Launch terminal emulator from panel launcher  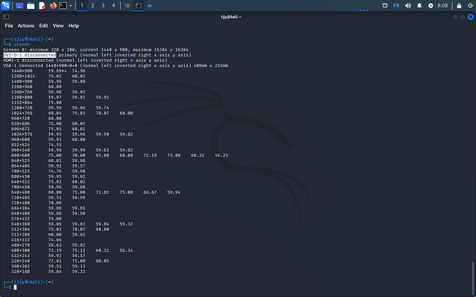click(x=63, y=6)
